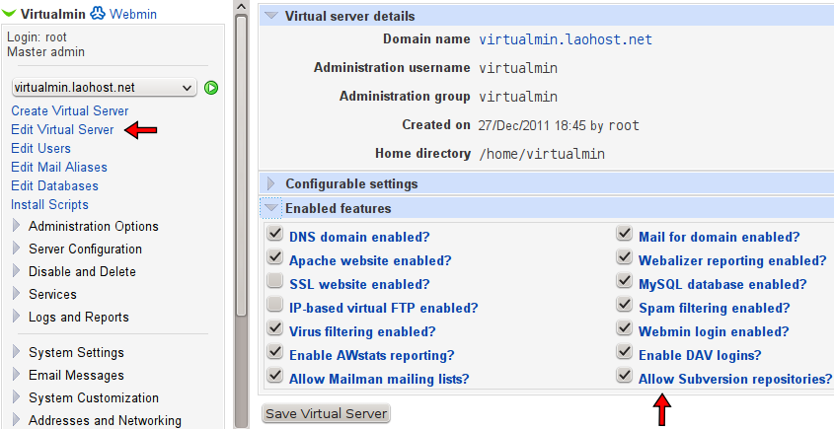This screenshot has width=834, height=429.
Task: Go to Edit Users
Action: pos(40,148)
